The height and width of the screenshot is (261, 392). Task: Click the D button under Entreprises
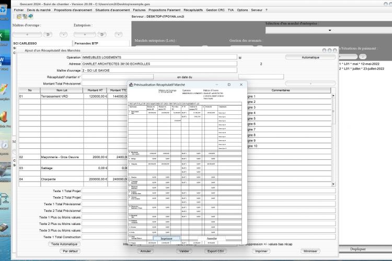102,34
